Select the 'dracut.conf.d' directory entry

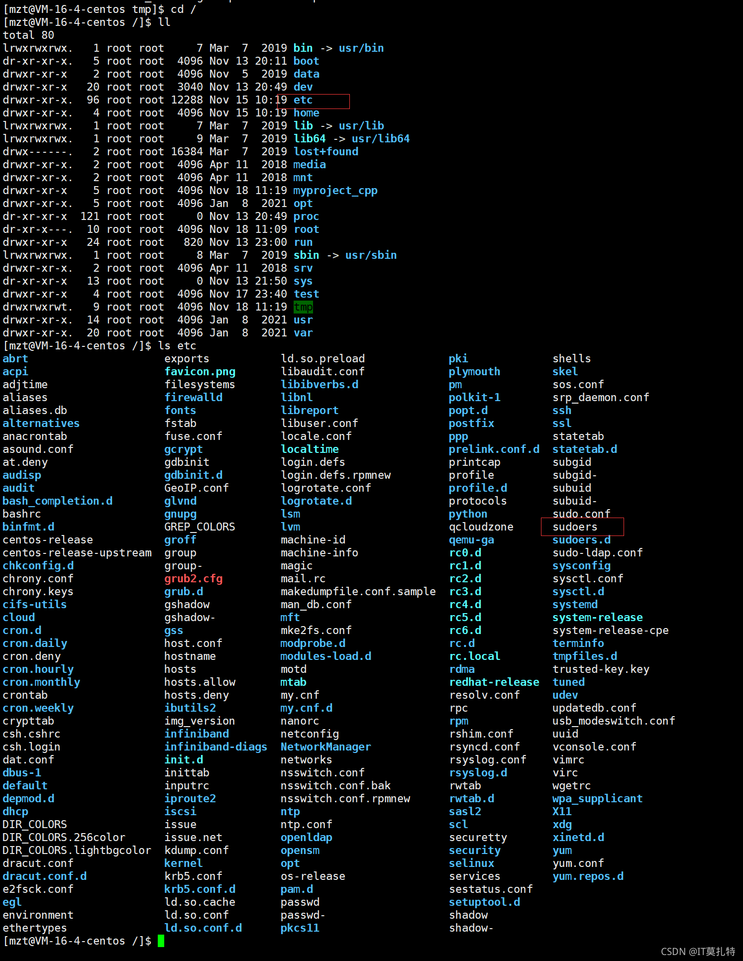tap(44, 876)
